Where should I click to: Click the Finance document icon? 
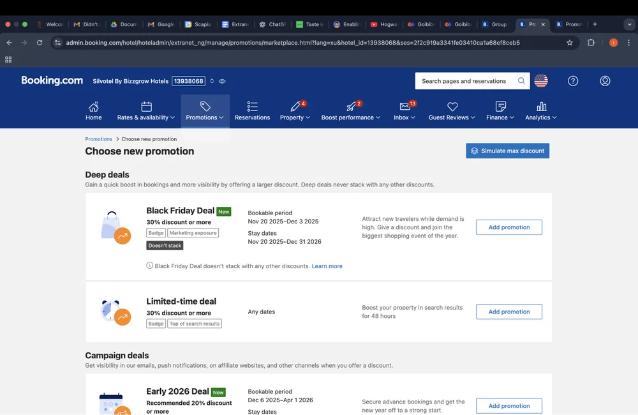(x=500, y=106)
